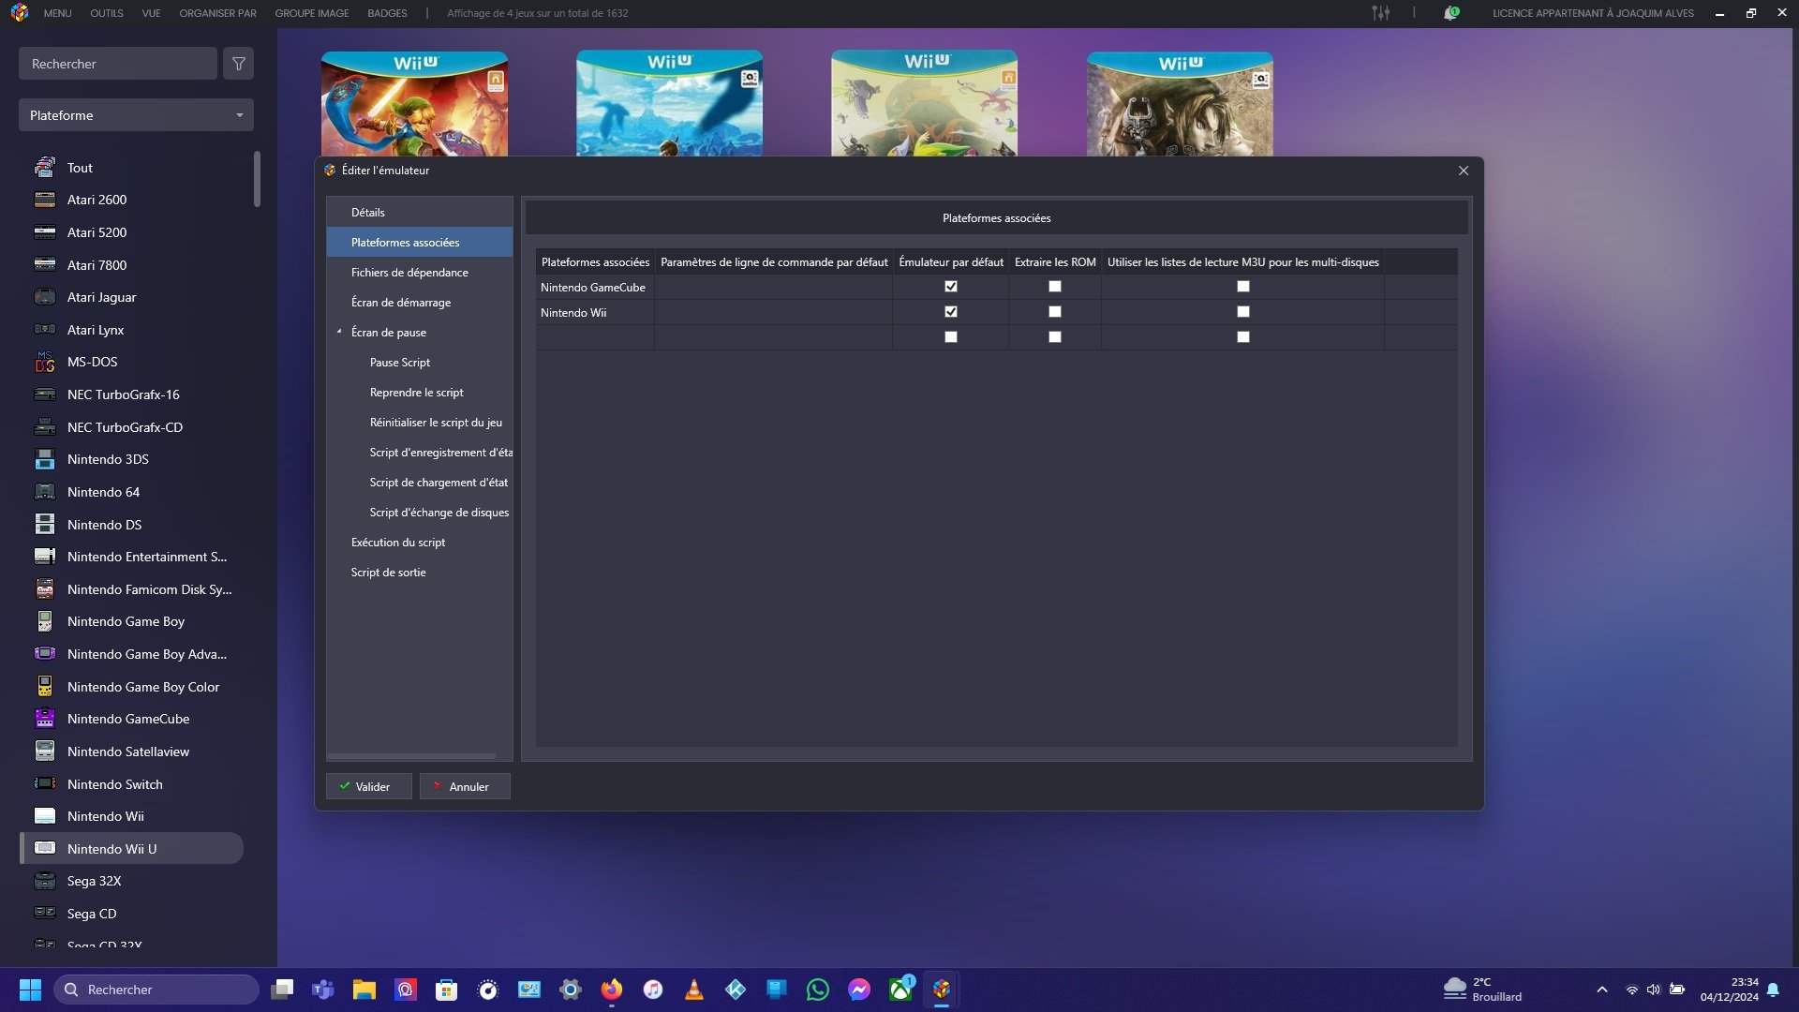Check M3U playlists in the empty row

[x=1243, y=337]
